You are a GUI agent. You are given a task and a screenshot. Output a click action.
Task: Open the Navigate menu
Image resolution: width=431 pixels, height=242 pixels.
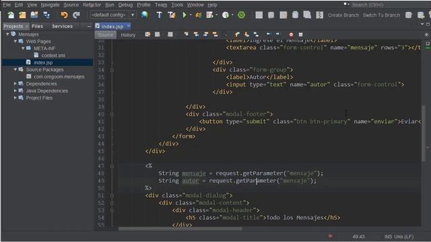point(50,5)
